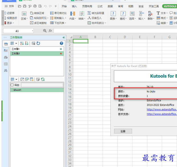Close 工作簿1 with green X

[61, 49]
